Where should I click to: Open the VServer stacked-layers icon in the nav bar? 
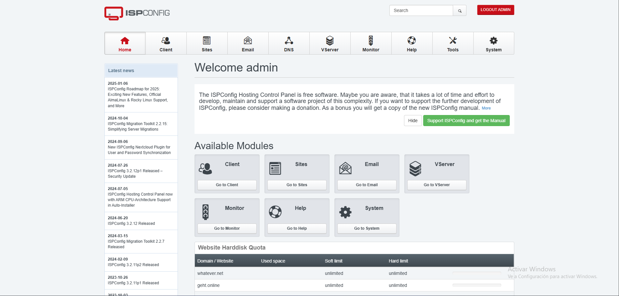(330, 41)
